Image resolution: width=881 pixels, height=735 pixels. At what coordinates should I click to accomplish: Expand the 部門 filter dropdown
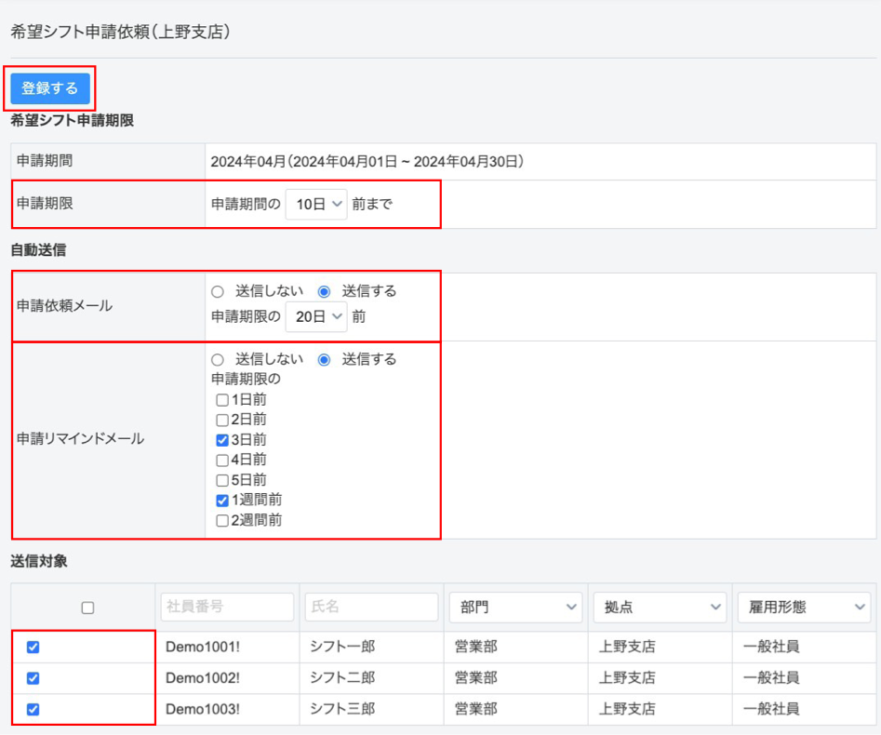[x=515, y=607]
